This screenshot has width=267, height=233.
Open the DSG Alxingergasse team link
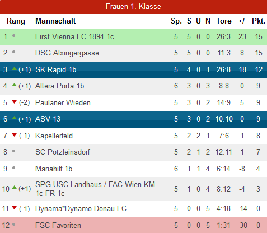pyautogui.click(x=67, y=53)
